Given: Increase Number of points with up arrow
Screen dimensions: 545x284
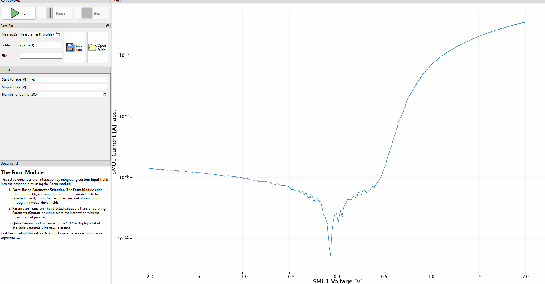Looking at the screenshot, I should coord(105,93).
